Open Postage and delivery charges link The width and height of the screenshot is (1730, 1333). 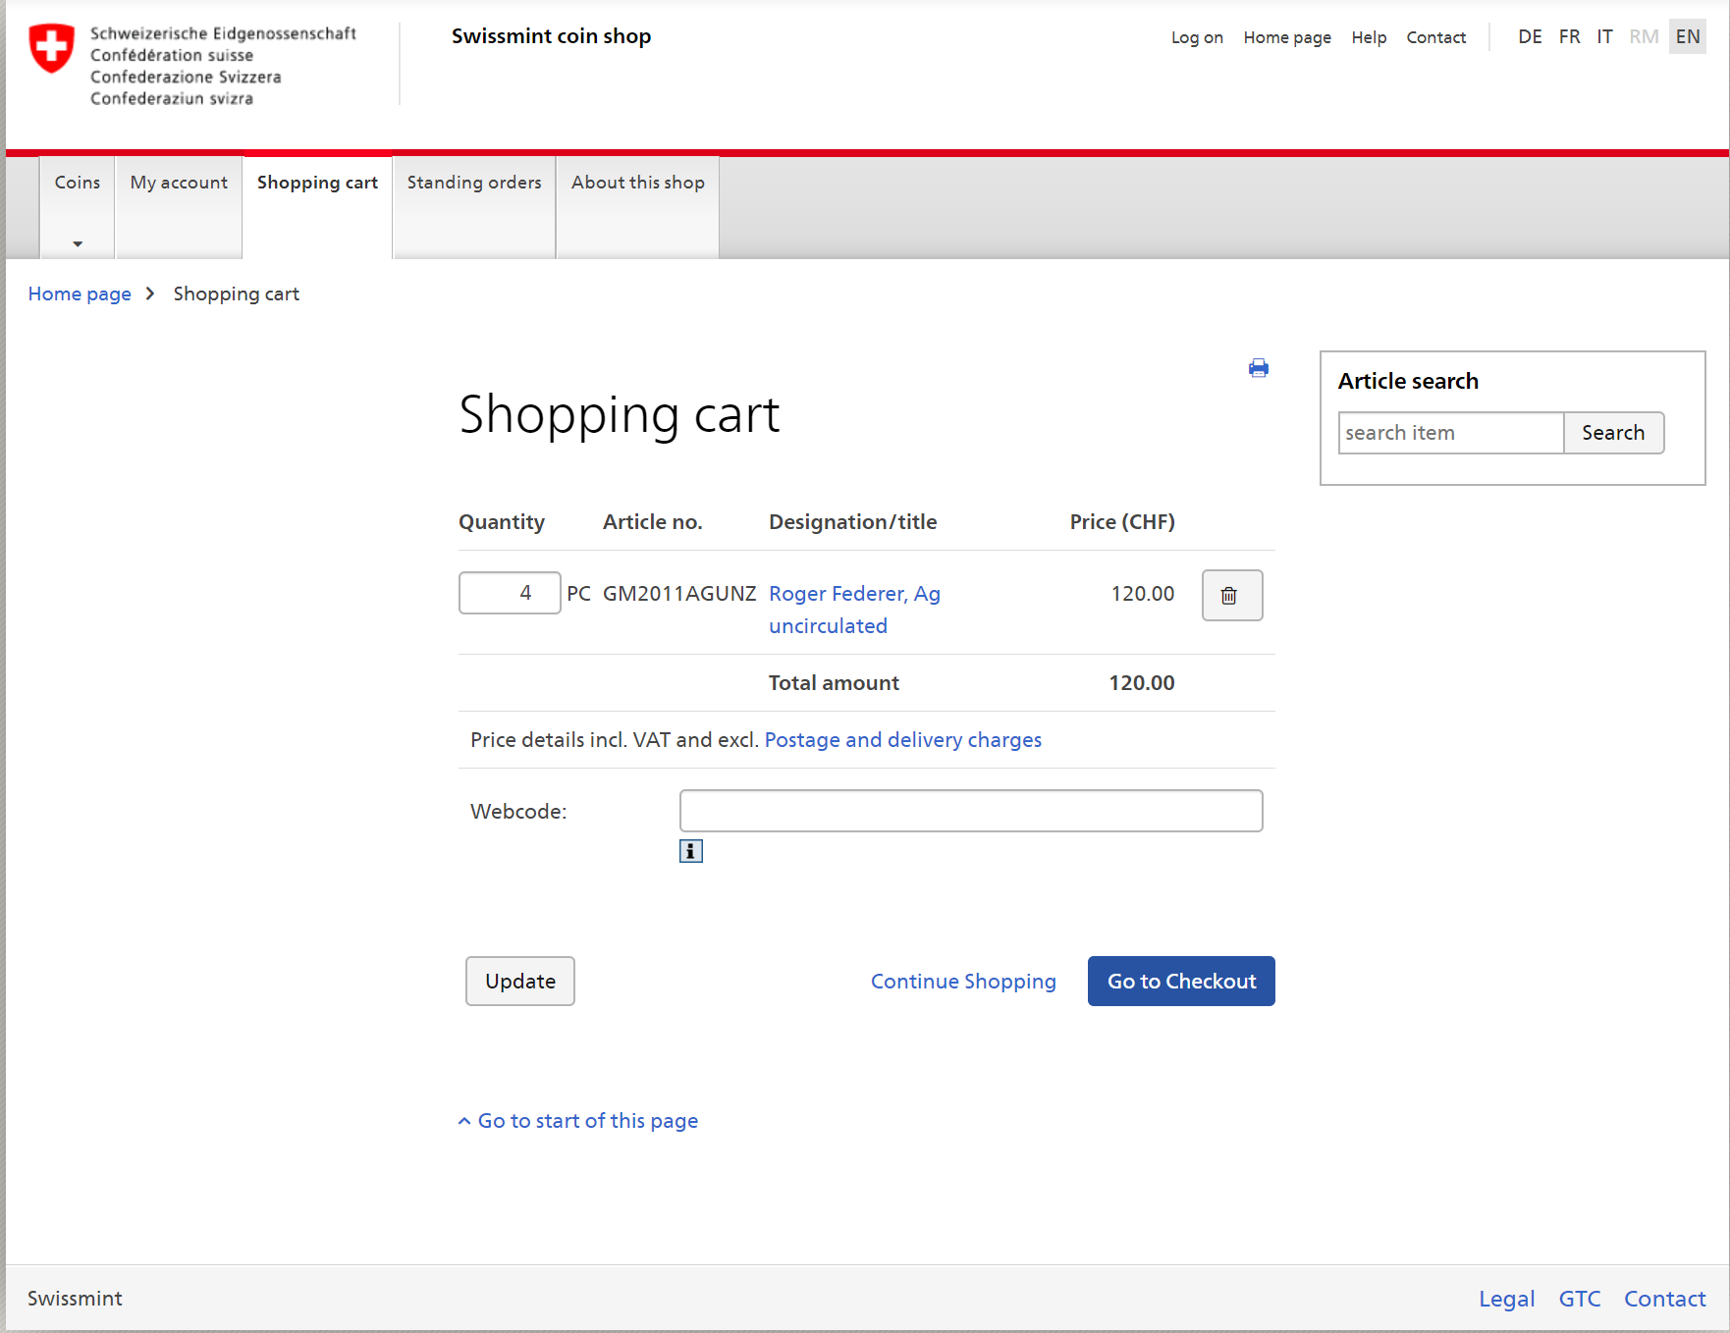tap(902, 740)
